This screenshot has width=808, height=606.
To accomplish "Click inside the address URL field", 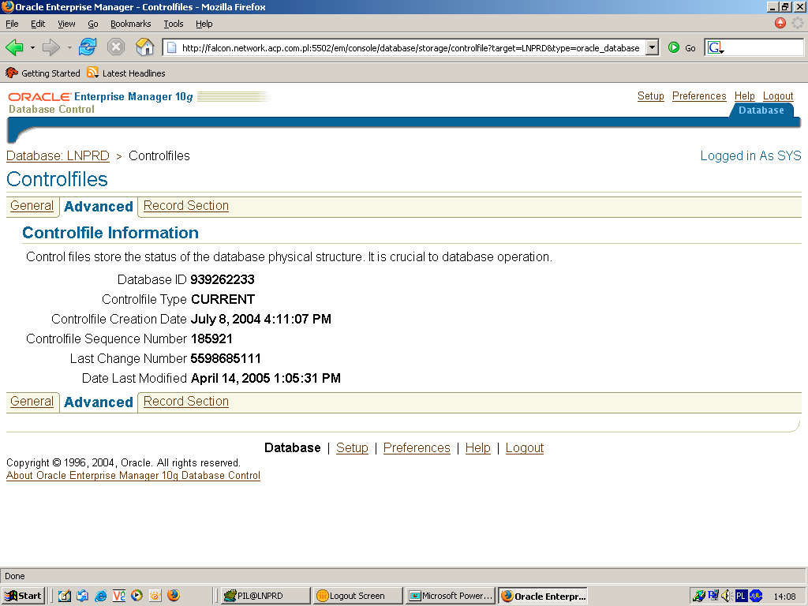I will click(410, 48).
